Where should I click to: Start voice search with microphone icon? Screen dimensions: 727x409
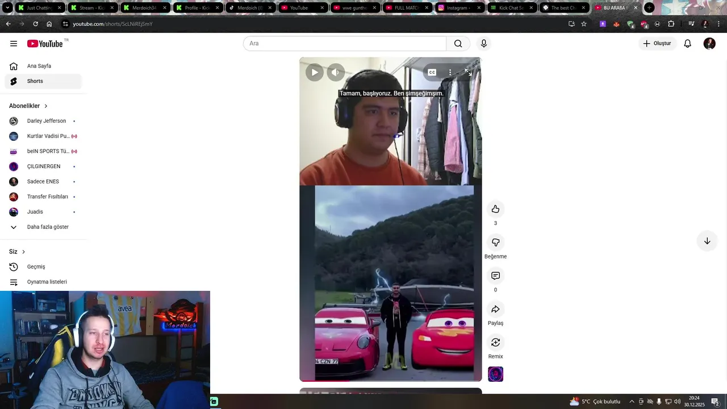[x=484, y=44]
